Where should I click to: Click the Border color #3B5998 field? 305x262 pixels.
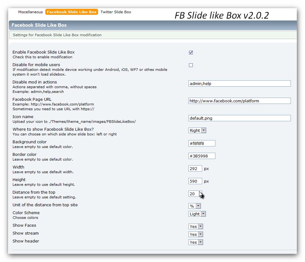point(202,156)
